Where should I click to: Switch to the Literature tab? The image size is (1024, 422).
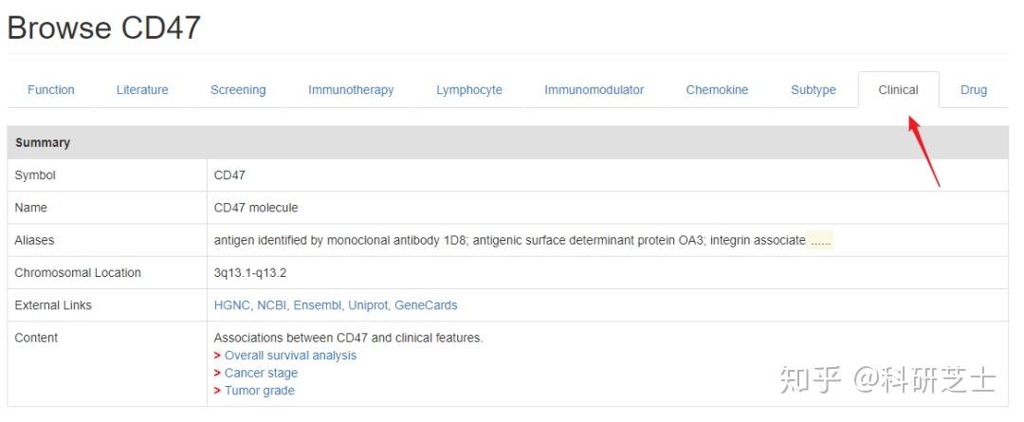pyautogui.click(x=142, y=90)
